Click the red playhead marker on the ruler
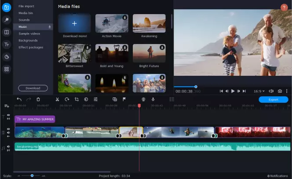The image size is (292, 179). (139, 106)
